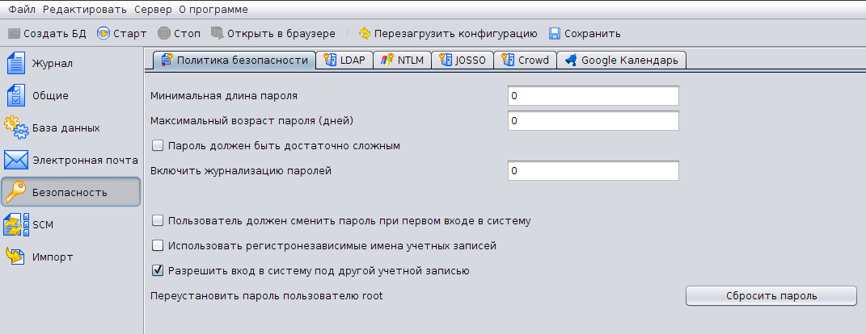Open the Сервер menu
Image resolution: width=866 pixels, height=334 pixels.
(x=152, y=10)
